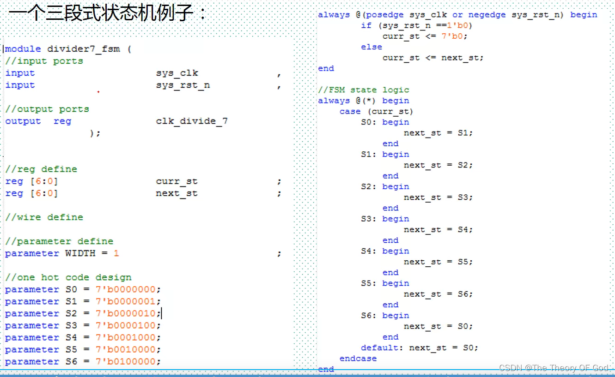615x377 pixels.
Task: Select the //wire define comment
Action: 44,217
